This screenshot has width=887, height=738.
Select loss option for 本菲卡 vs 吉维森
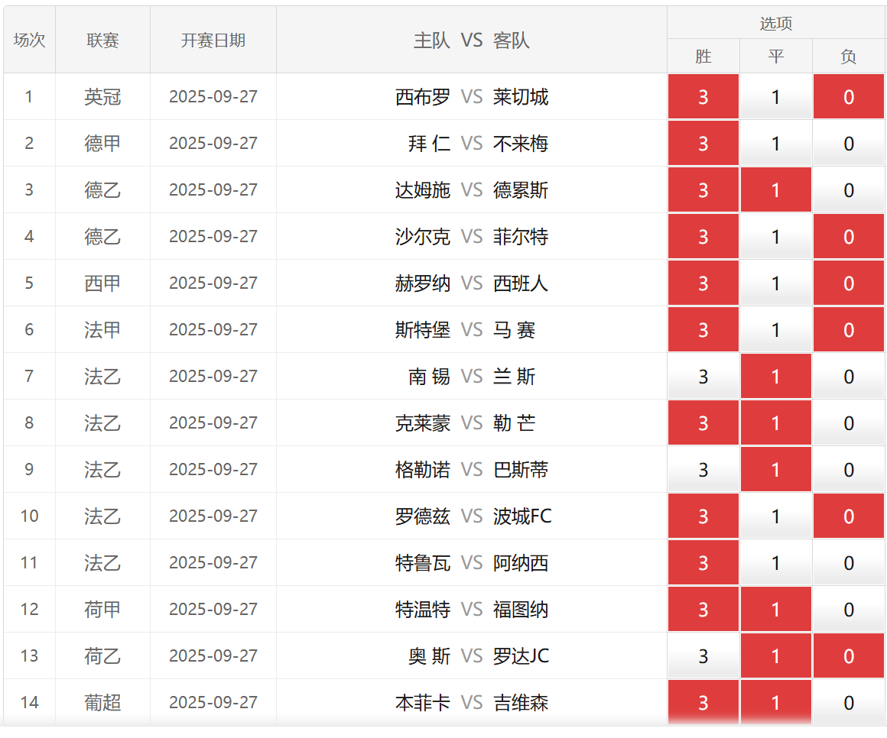click(x=848, y=703)
